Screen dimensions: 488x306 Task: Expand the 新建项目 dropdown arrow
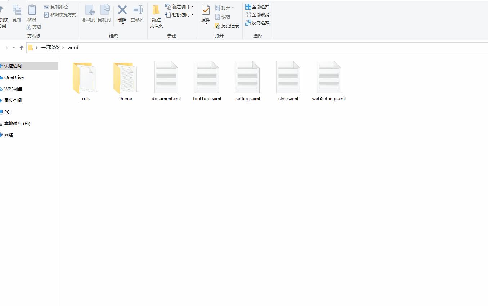(192, 6)
